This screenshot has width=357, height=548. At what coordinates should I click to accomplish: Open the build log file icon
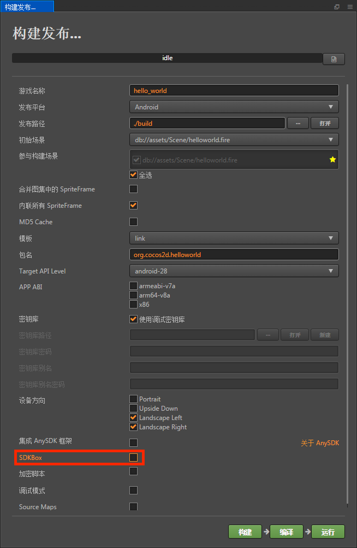(x=334, y=59)
